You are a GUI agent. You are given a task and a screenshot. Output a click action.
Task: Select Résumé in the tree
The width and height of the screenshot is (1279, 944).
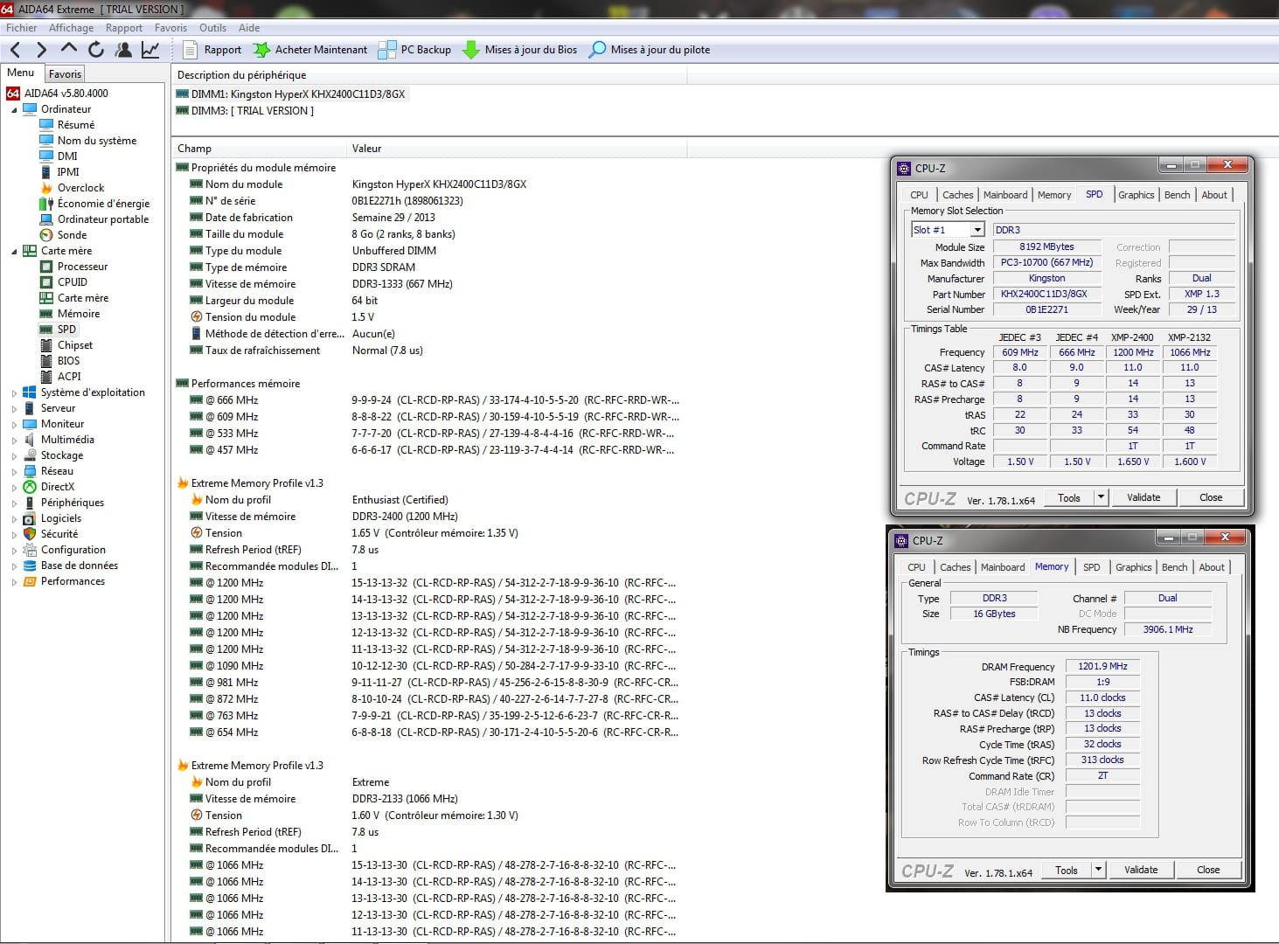[x=76, y=125]
